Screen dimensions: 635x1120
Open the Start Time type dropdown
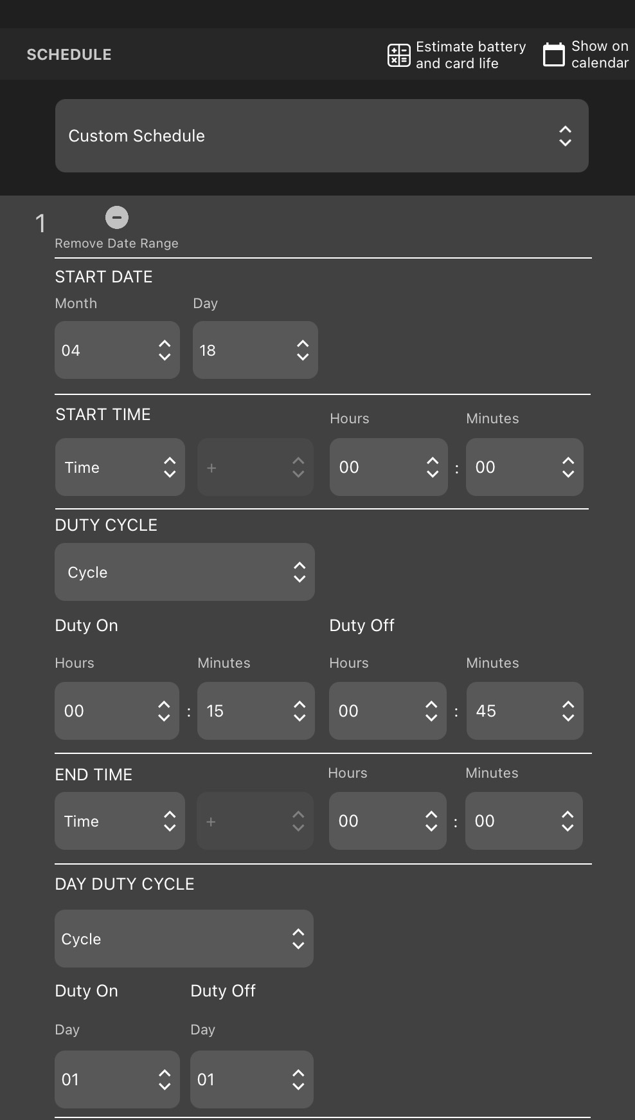click(x=120, y=467)
